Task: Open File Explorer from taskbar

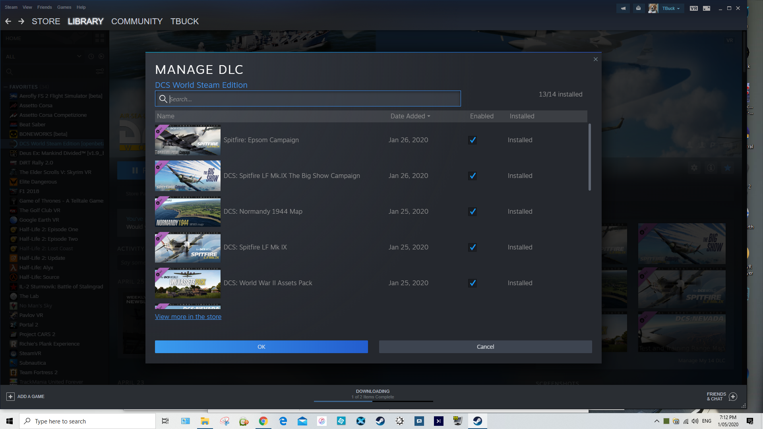Action: [205, 421]
